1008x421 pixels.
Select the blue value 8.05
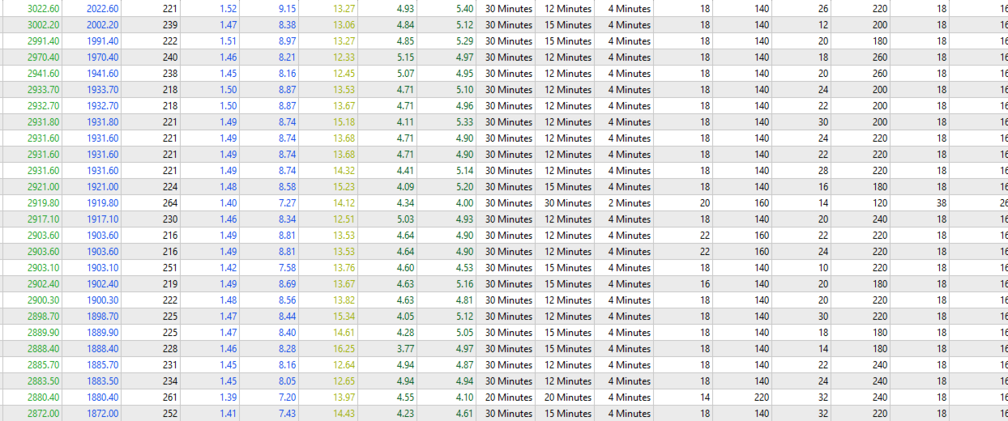click(x=287, y=381)
